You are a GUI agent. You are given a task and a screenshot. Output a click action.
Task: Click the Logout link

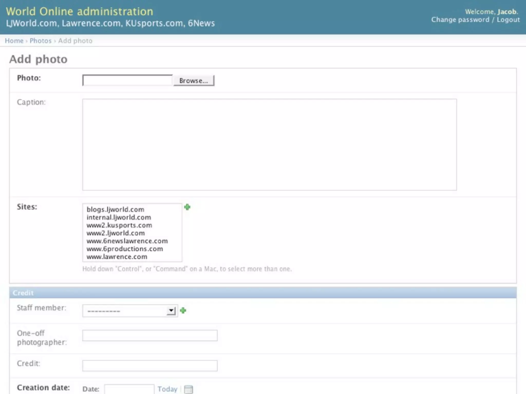[x=508, y=20]
